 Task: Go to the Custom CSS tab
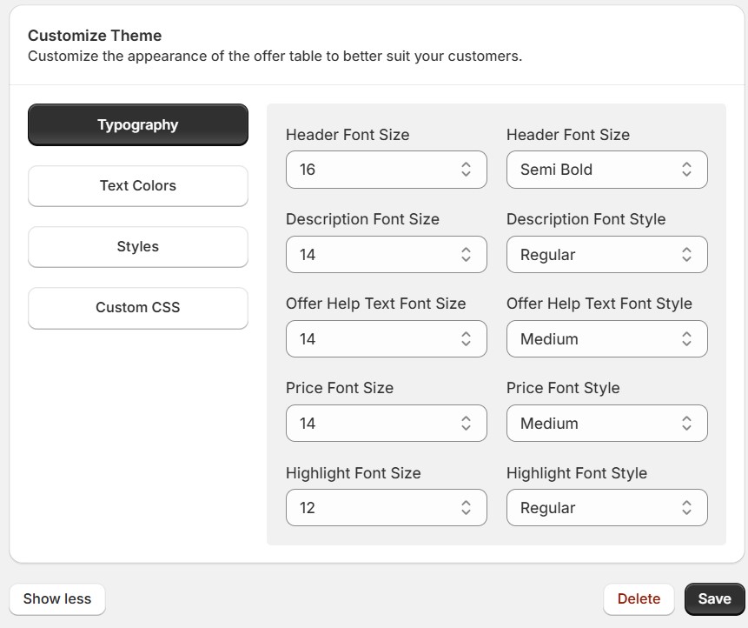click(137, 308)
